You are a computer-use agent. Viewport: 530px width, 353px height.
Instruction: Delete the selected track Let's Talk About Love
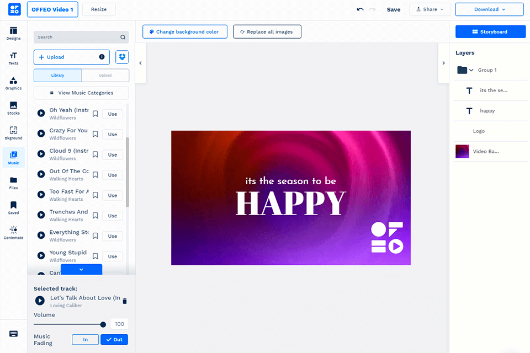click(x=124, y=301)
